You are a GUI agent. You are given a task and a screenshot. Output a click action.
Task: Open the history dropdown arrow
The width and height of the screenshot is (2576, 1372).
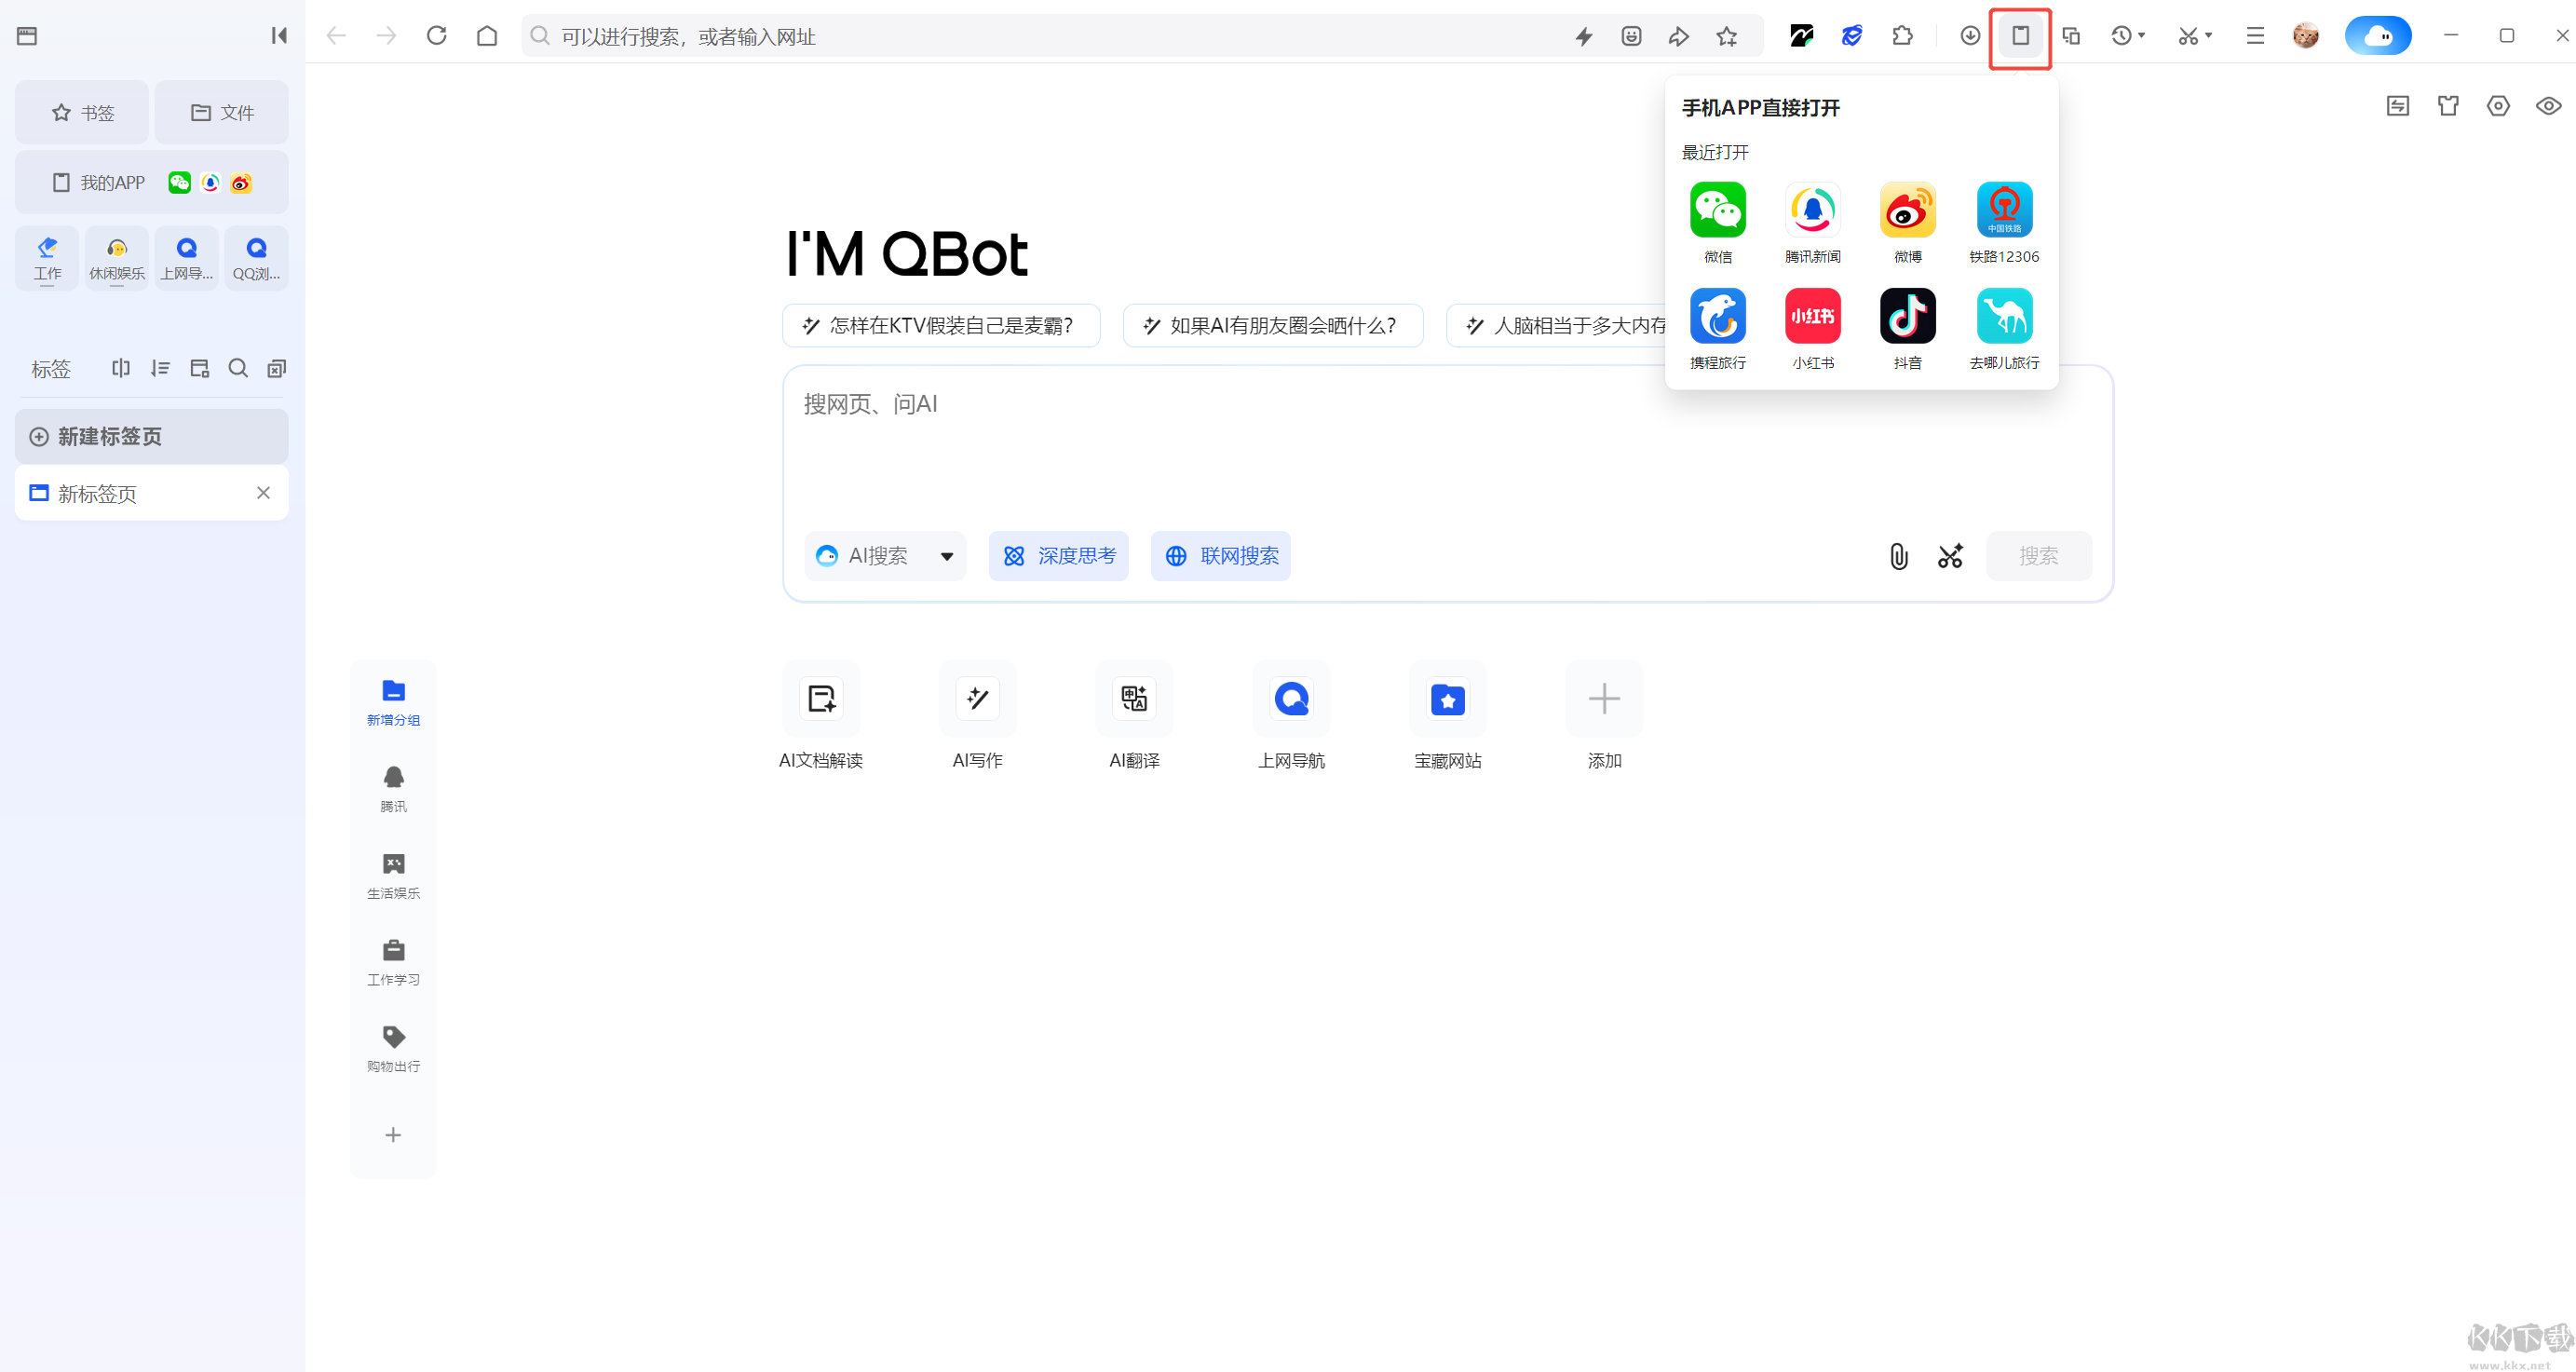tap(2143, 35)
